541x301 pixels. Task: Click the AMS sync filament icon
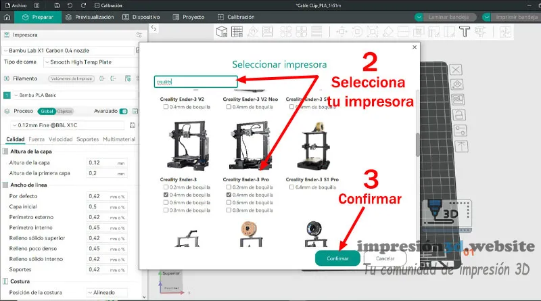(x=128, y=78)
